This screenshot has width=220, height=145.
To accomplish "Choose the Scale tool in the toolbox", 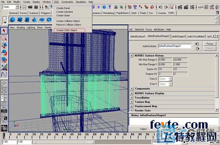I will click(x=4, y=59).
